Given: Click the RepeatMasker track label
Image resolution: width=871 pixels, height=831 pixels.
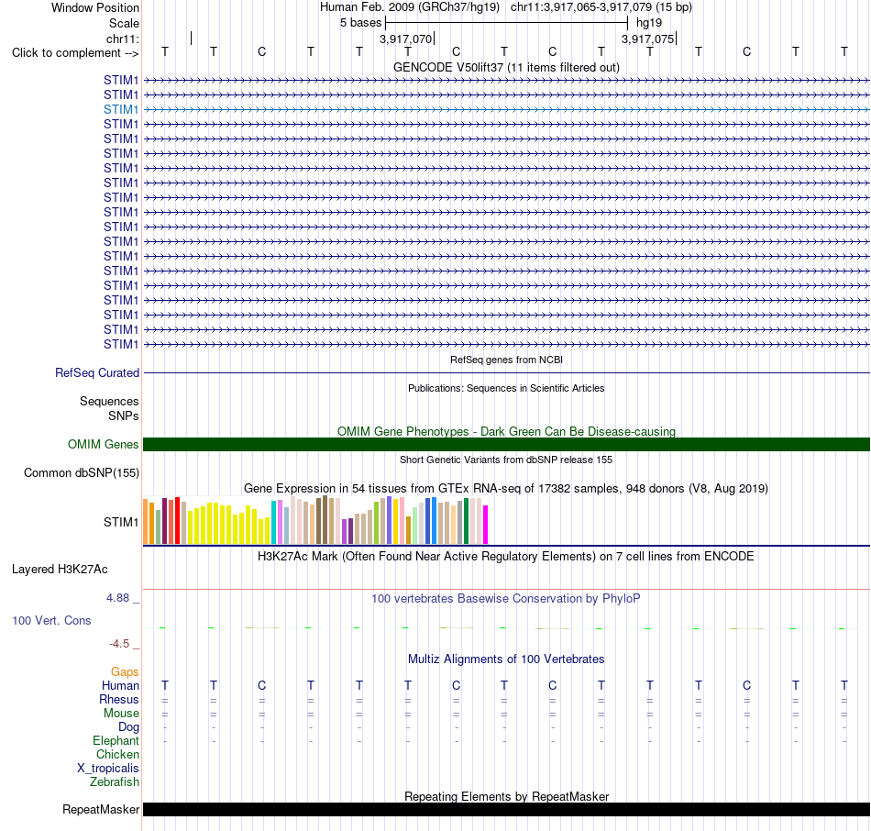Looking at the screenshot, I should point(101,809).
